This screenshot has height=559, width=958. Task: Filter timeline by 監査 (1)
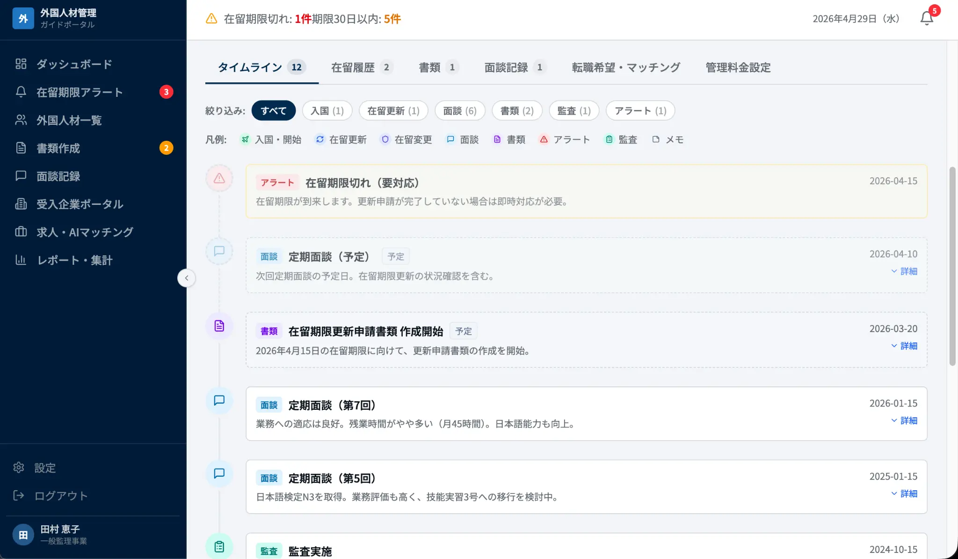point(574,110)
